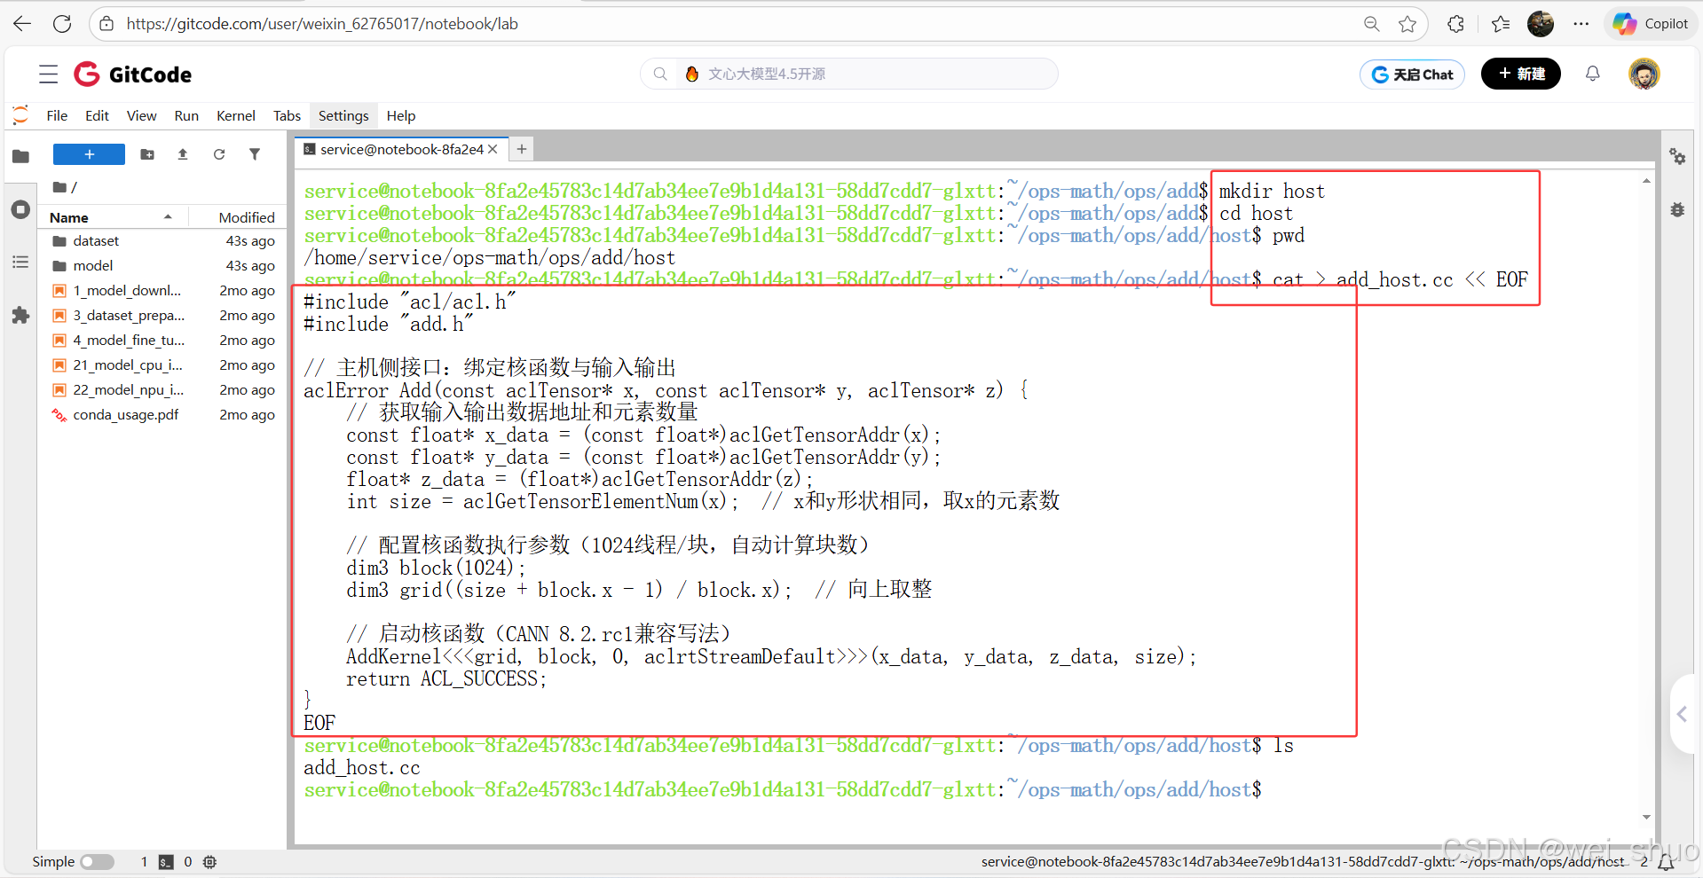Expand the collapsed right side panel
The image size is (1703, 878).
(x=1683, y=714)
